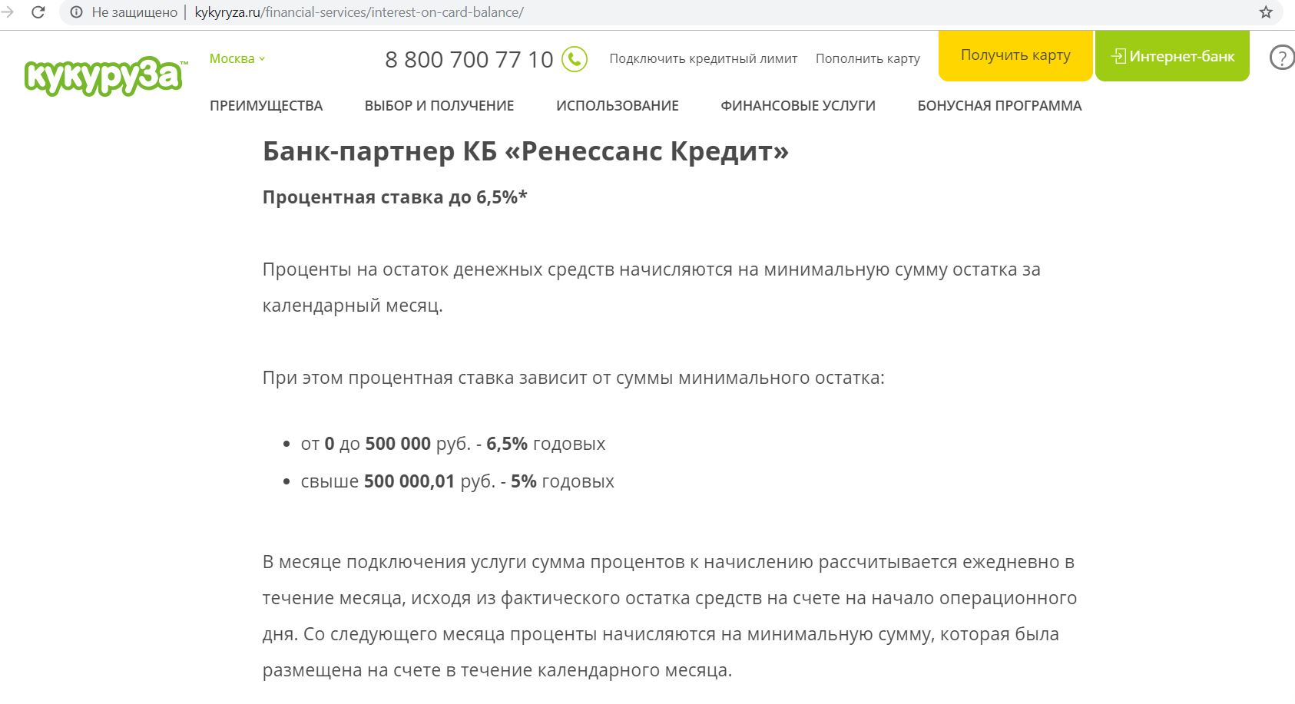Open БОНУСНАЯ ПРОГРАММА menu item
This screenshot has height=704, width=1295.
coord(999,106)
